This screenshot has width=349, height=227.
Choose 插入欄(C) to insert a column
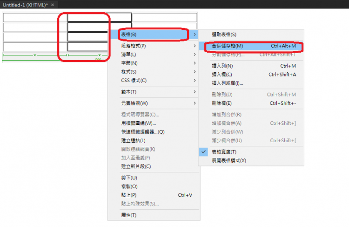222,75
